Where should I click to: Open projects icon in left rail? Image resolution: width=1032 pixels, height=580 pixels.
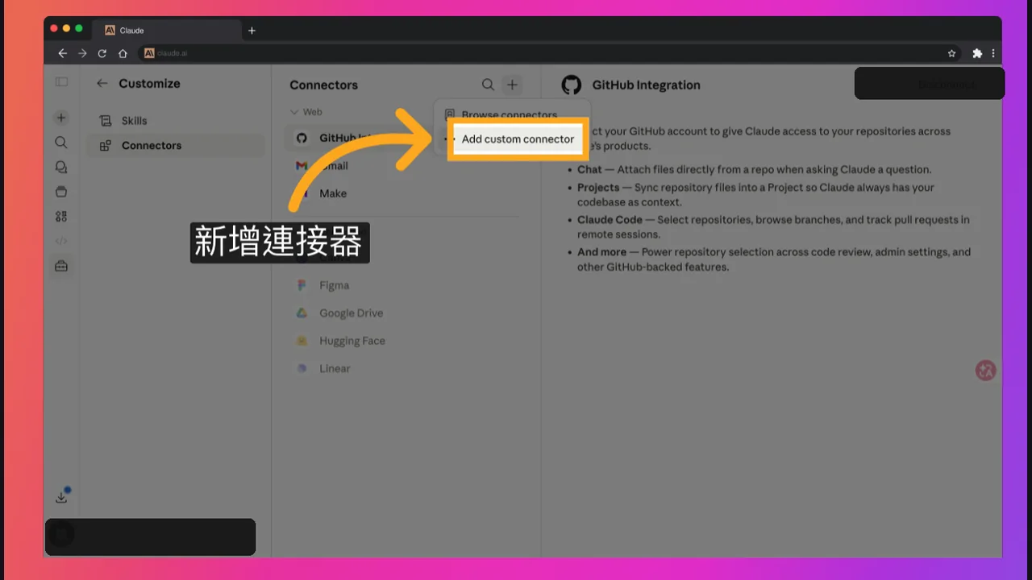(x=61, y=192)
